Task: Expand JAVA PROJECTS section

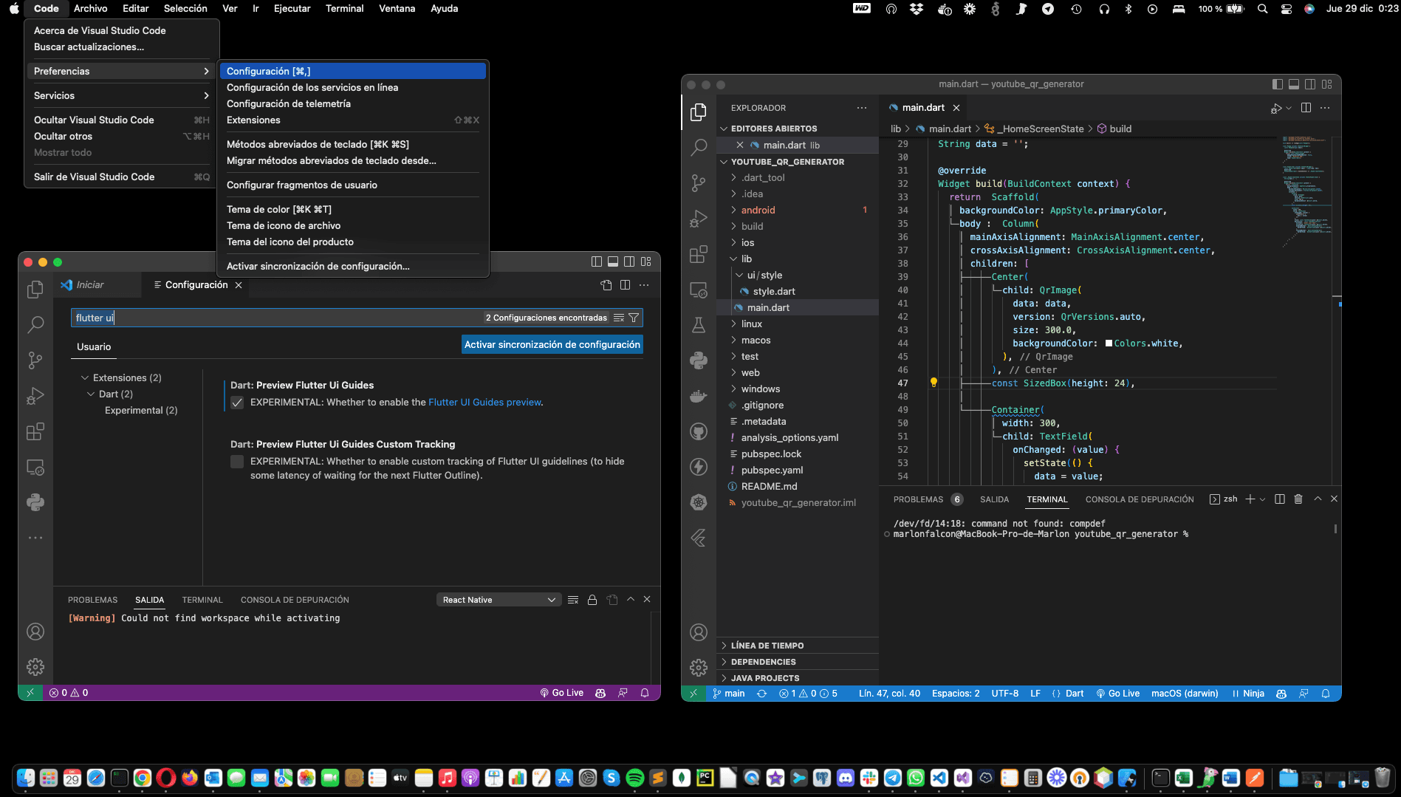Action: click(x=765, y=678)
